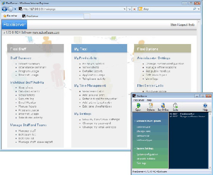Image resolution: width=213 pixels, height=175 pixels.
Task: Click the Logout link in page header
Action: tap(183, 25)
